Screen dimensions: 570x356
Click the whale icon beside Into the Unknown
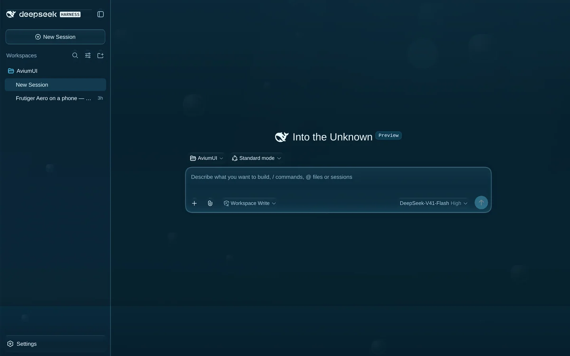click(282, 137)
